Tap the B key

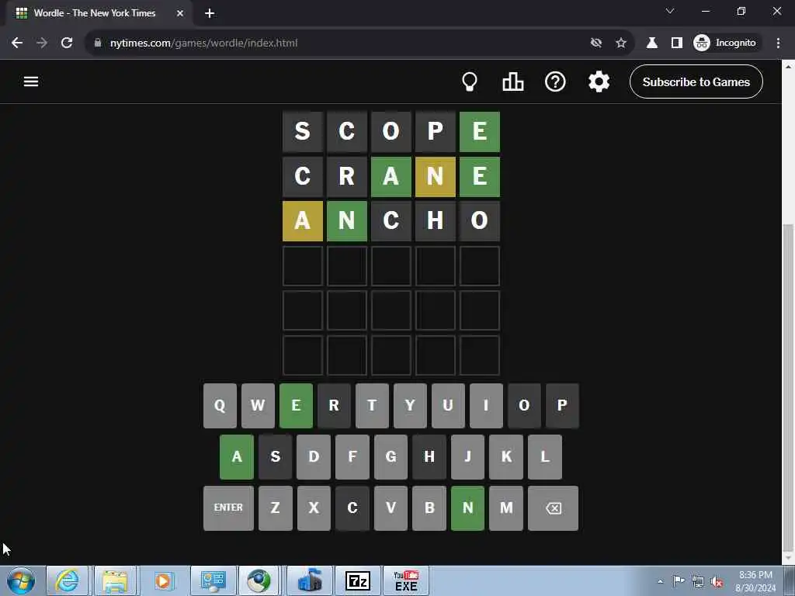429,508
